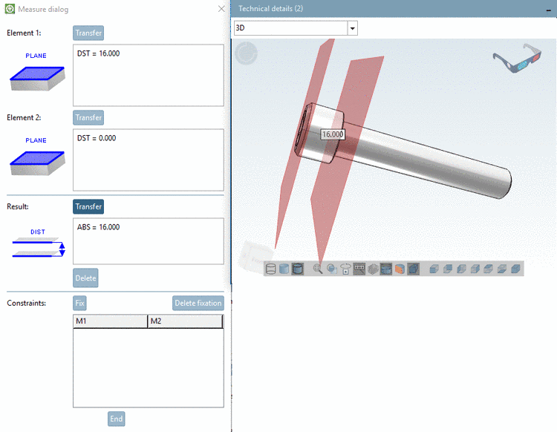Click the DST = 16.000 value
The image size is (557, 432).
(x=98, y=53)
